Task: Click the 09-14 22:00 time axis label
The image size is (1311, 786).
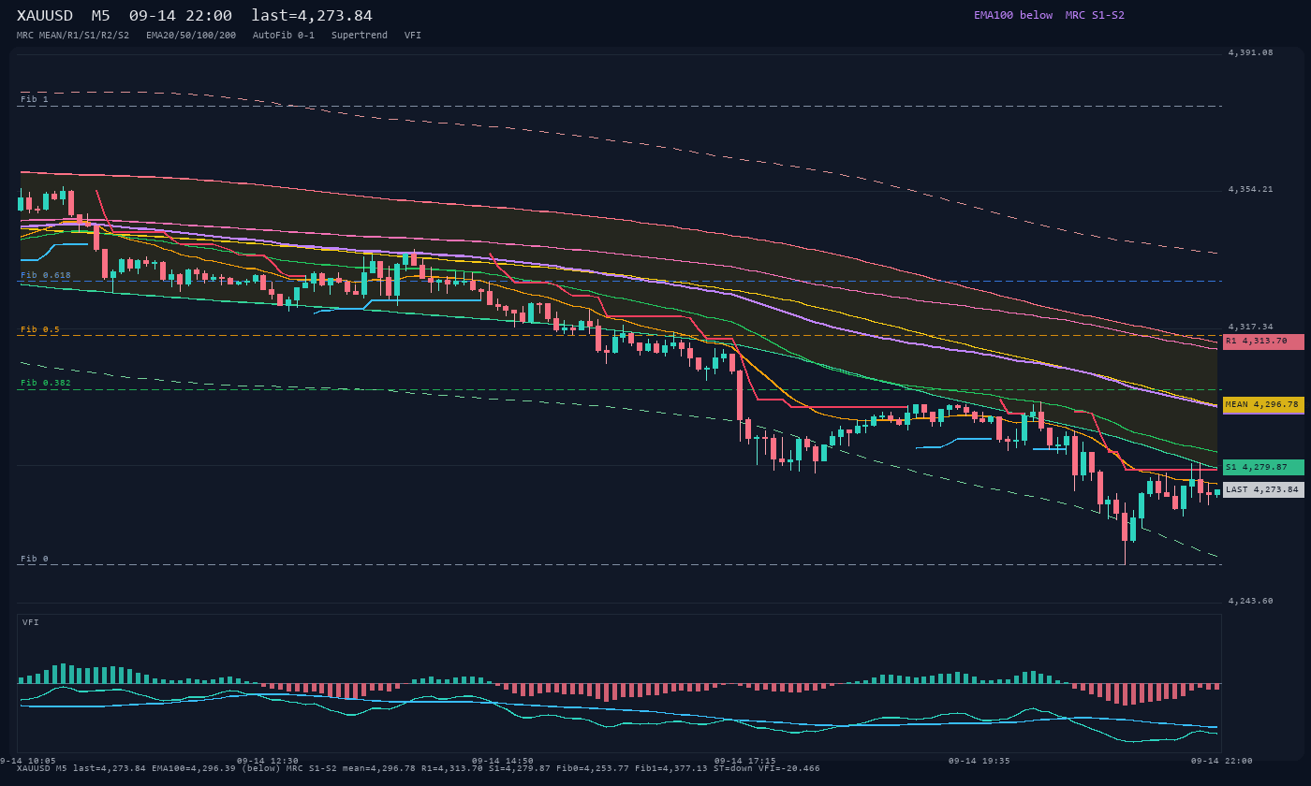Action: coord(1221,761)
